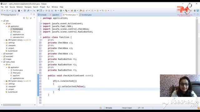Open the Project menu
Viewport: 200px width, 112px height.
pos(42,7)
